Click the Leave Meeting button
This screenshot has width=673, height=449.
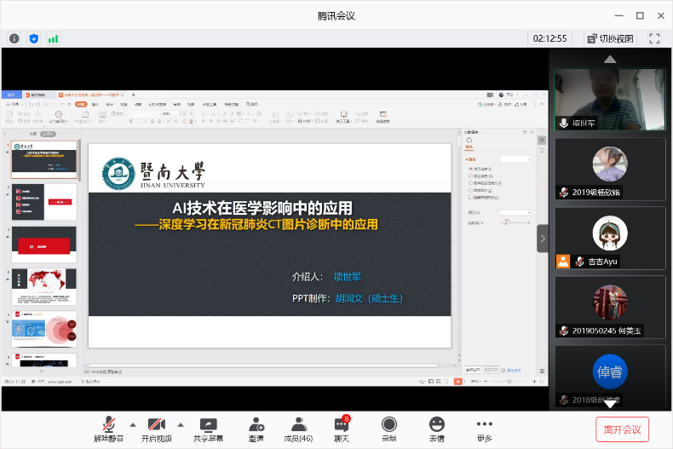pos(622,429)
